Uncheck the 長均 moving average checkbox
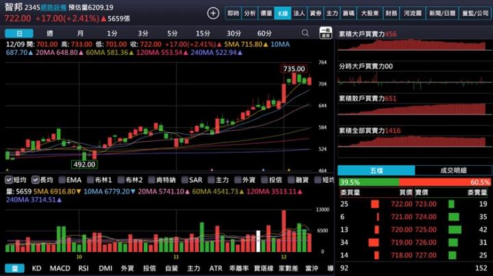493x276 pixels. [35, 180]
